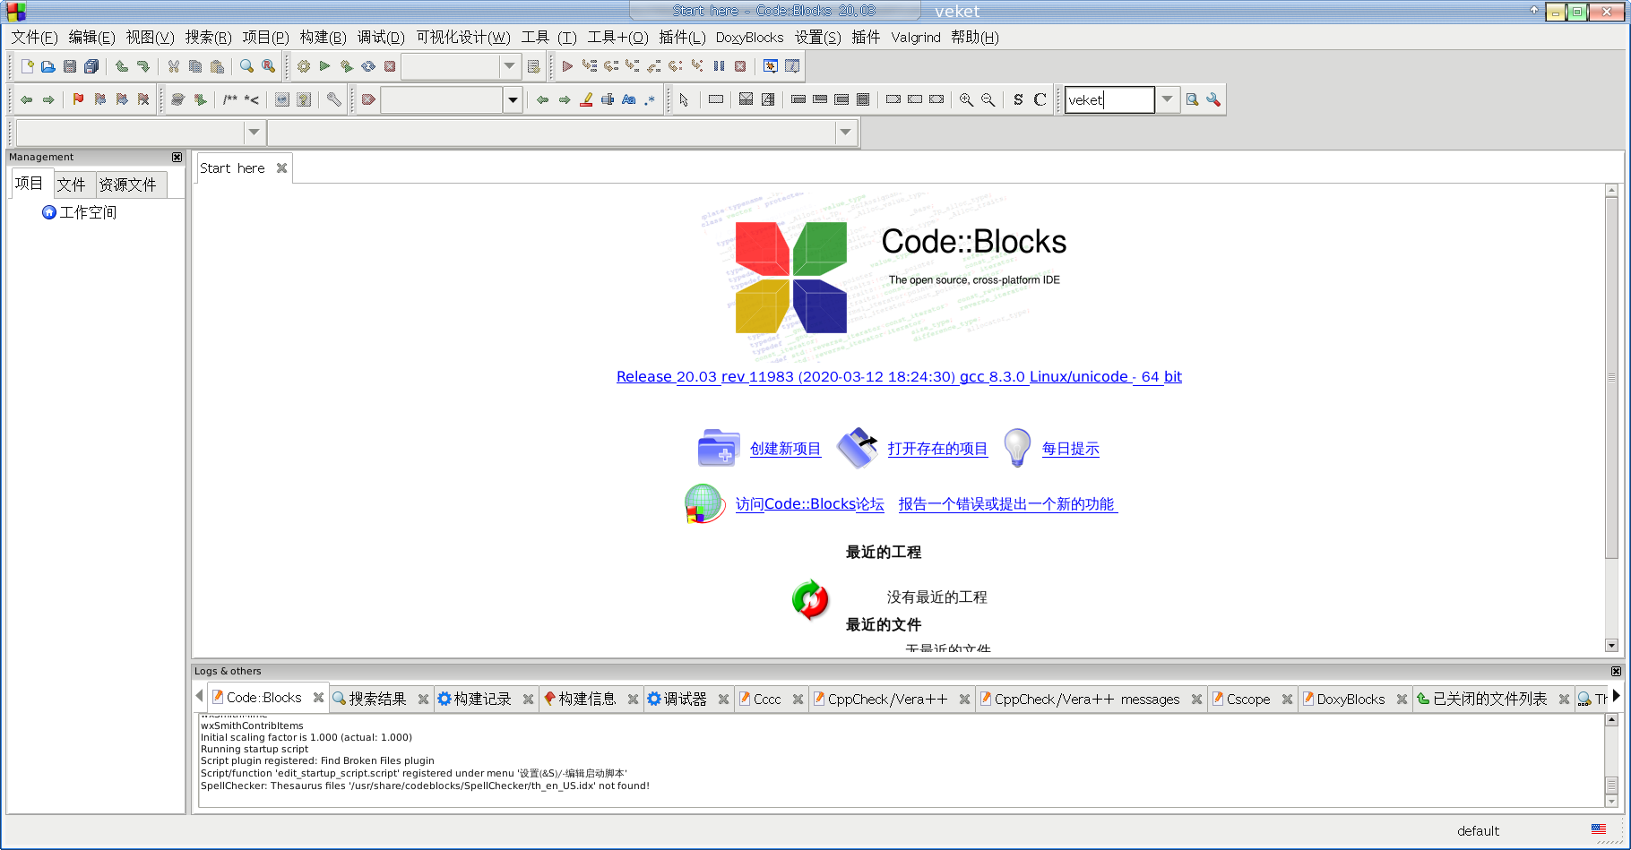
Task: Open the DoxyBlocks menu
Action: click(x=749, y=37)
